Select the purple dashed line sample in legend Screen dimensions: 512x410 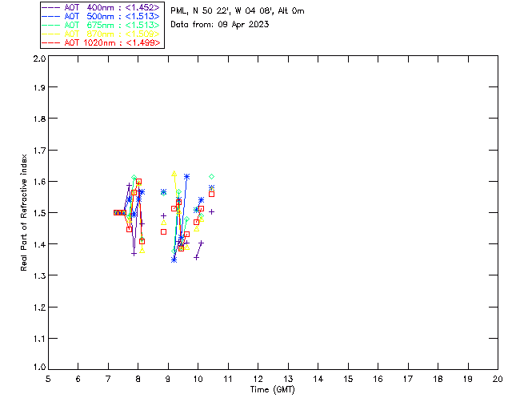tap(51, 7)
